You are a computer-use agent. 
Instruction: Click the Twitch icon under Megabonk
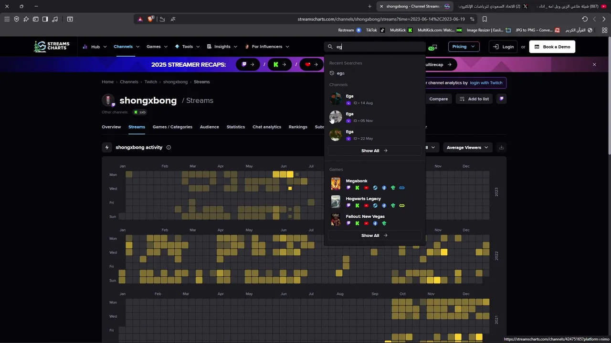[x=348, y=188]
